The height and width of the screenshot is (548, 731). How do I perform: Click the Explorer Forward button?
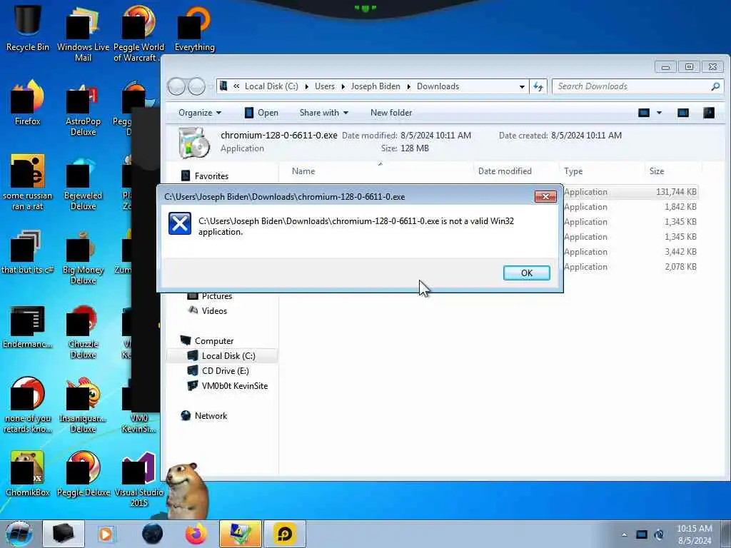point(197,86)
